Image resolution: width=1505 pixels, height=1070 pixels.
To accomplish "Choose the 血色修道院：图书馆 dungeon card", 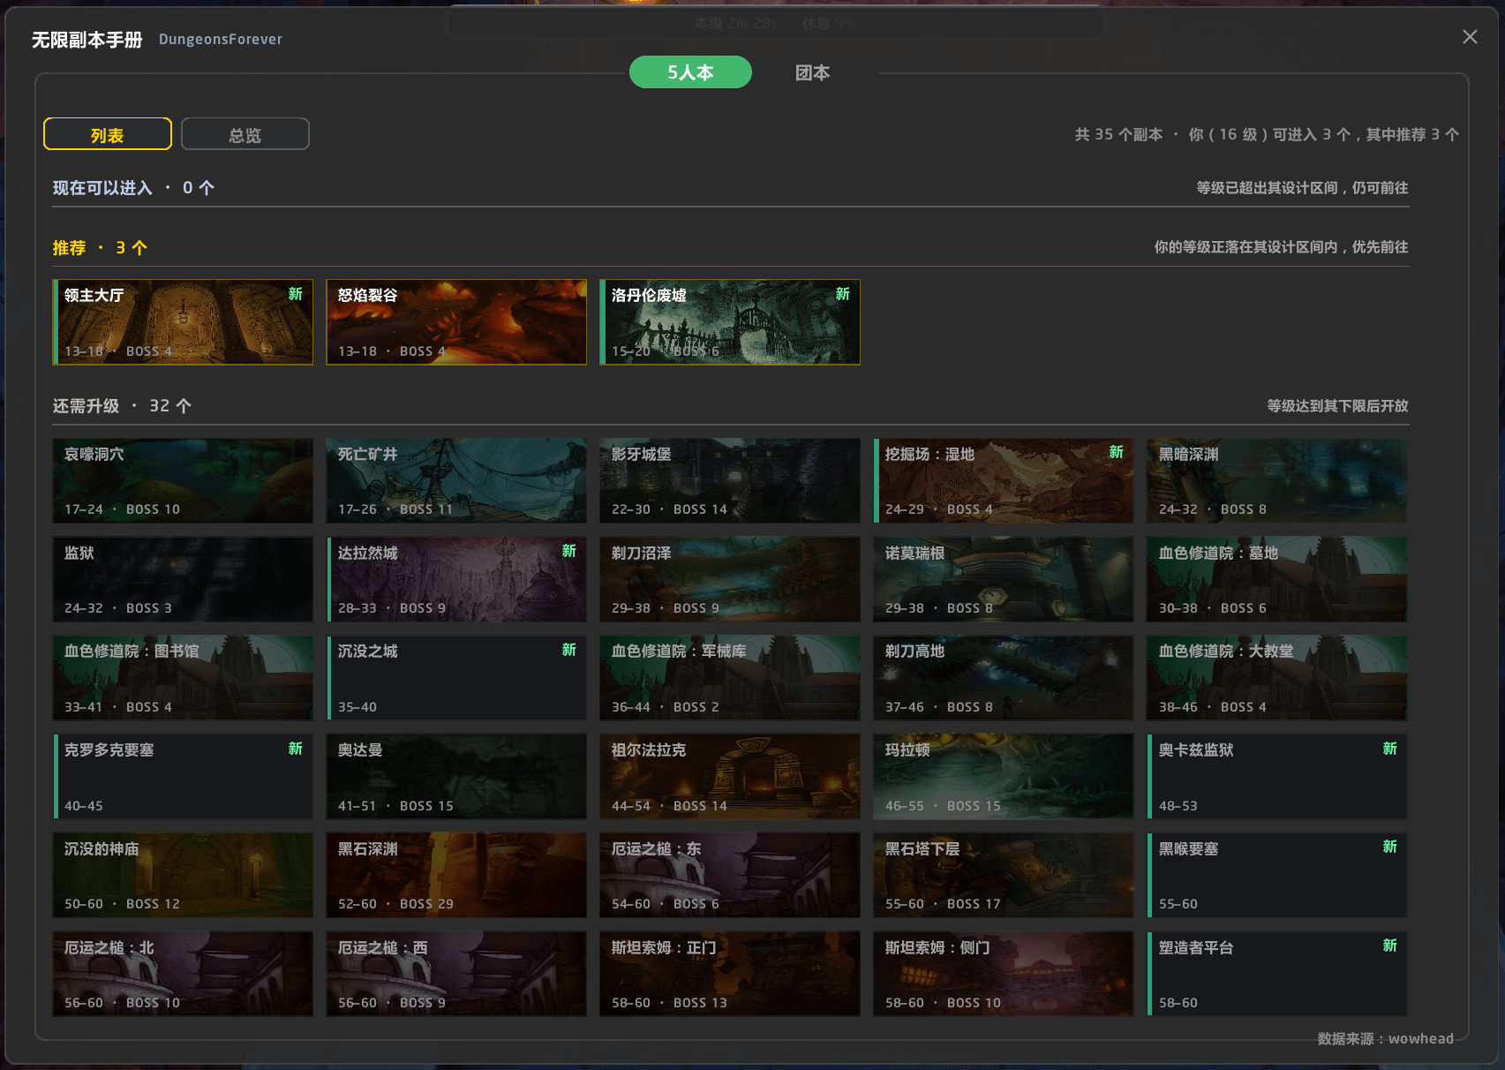I will point(183,678).
